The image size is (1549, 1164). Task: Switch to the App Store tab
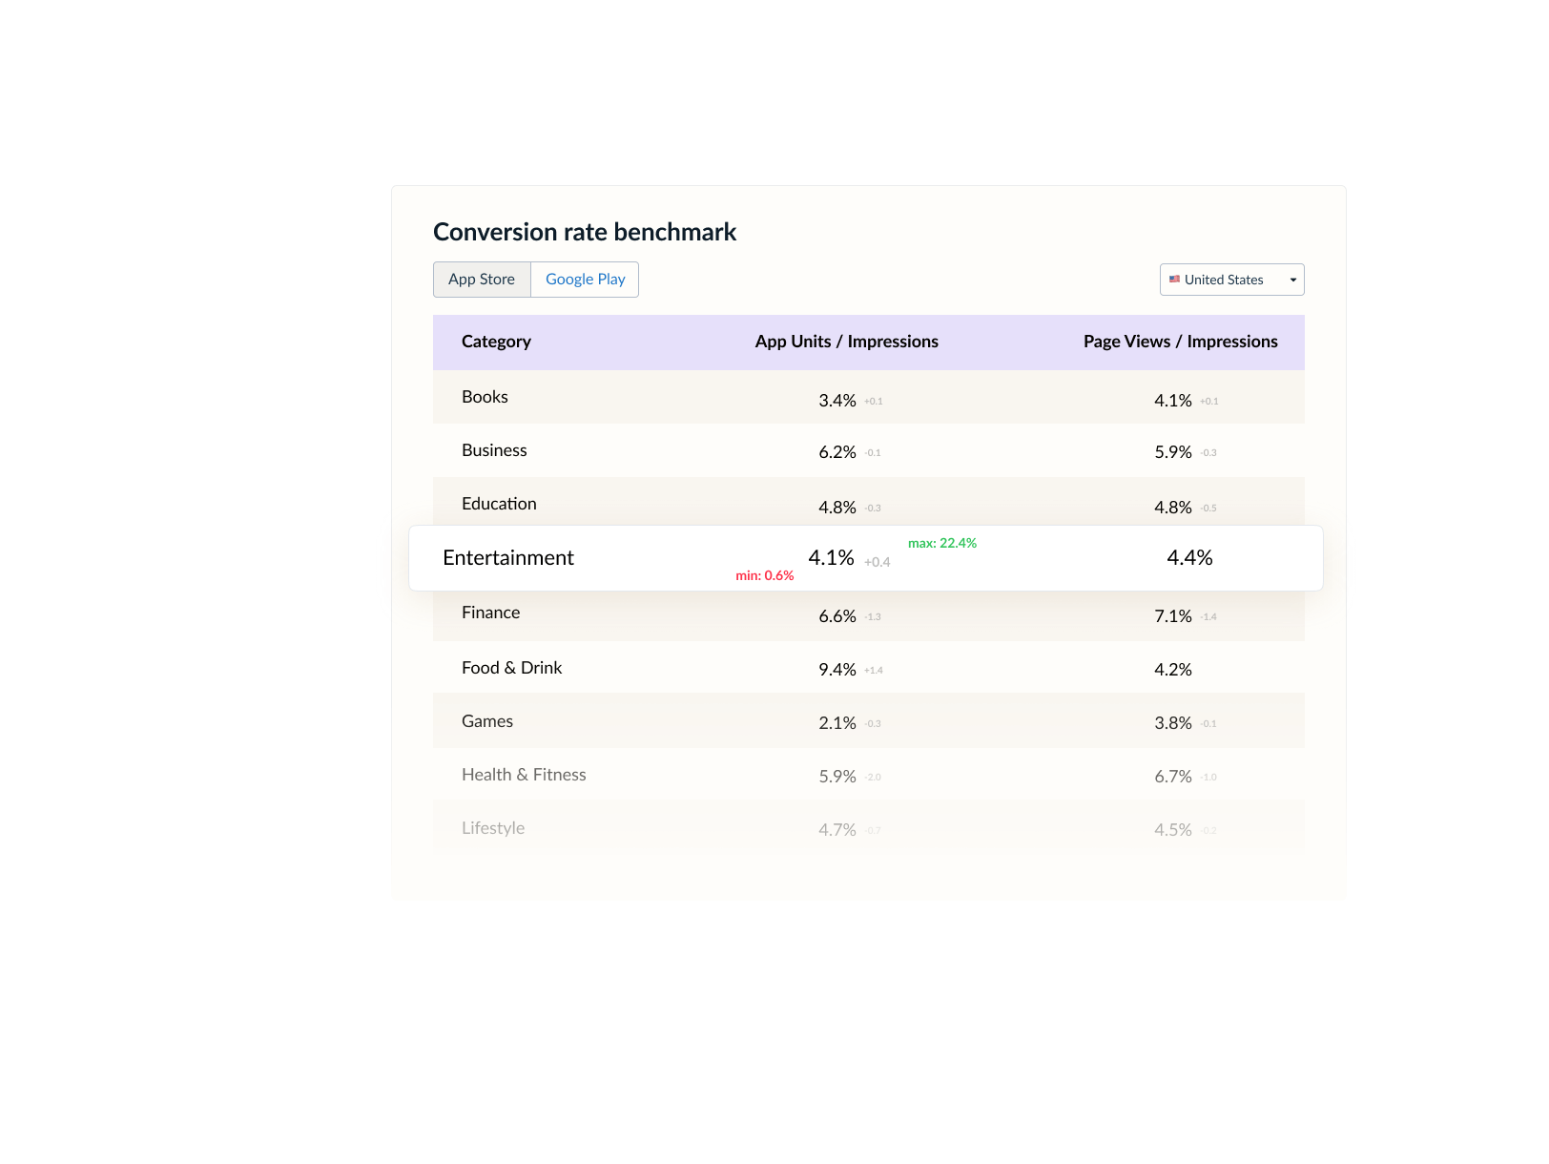coord(482,280)
